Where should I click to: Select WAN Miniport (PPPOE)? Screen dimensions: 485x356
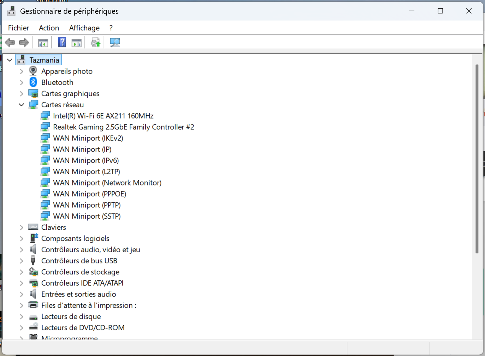pos(90,194)
